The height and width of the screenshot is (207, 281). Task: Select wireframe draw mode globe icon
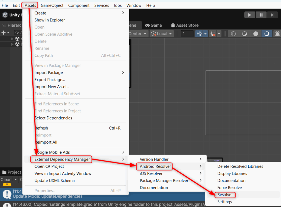233,34
